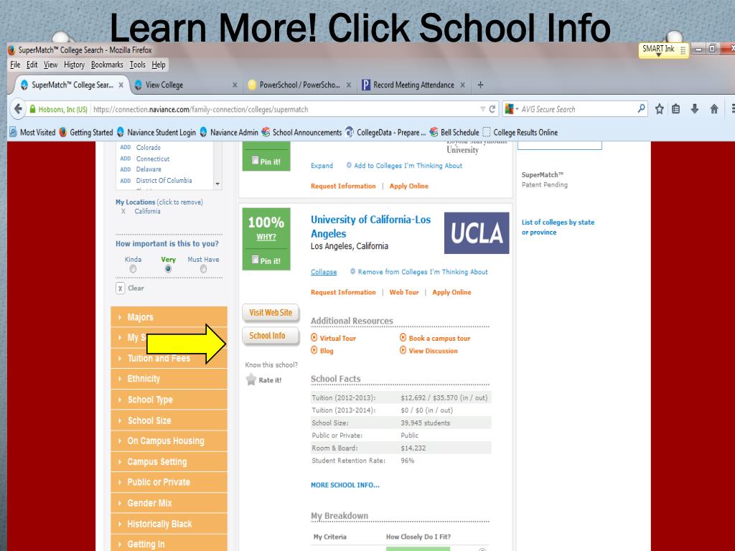
Task: Open the CollegeData bookmark
Action: pos(385,132)
